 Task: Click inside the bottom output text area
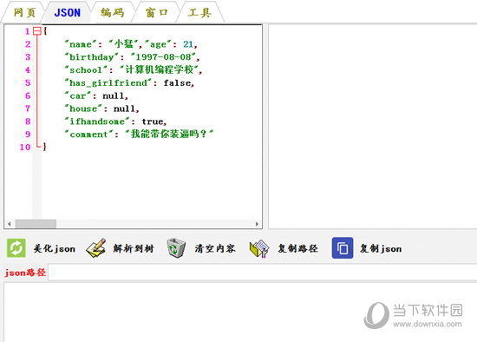point(240,312)
